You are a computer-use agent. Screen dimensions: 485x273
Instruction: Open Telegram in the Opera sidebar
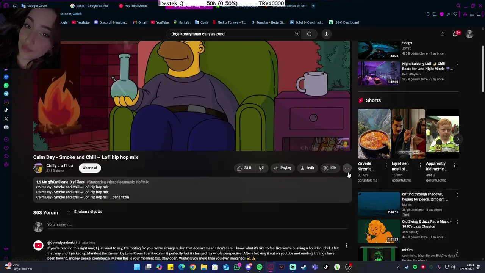click(x=6, y=94)
